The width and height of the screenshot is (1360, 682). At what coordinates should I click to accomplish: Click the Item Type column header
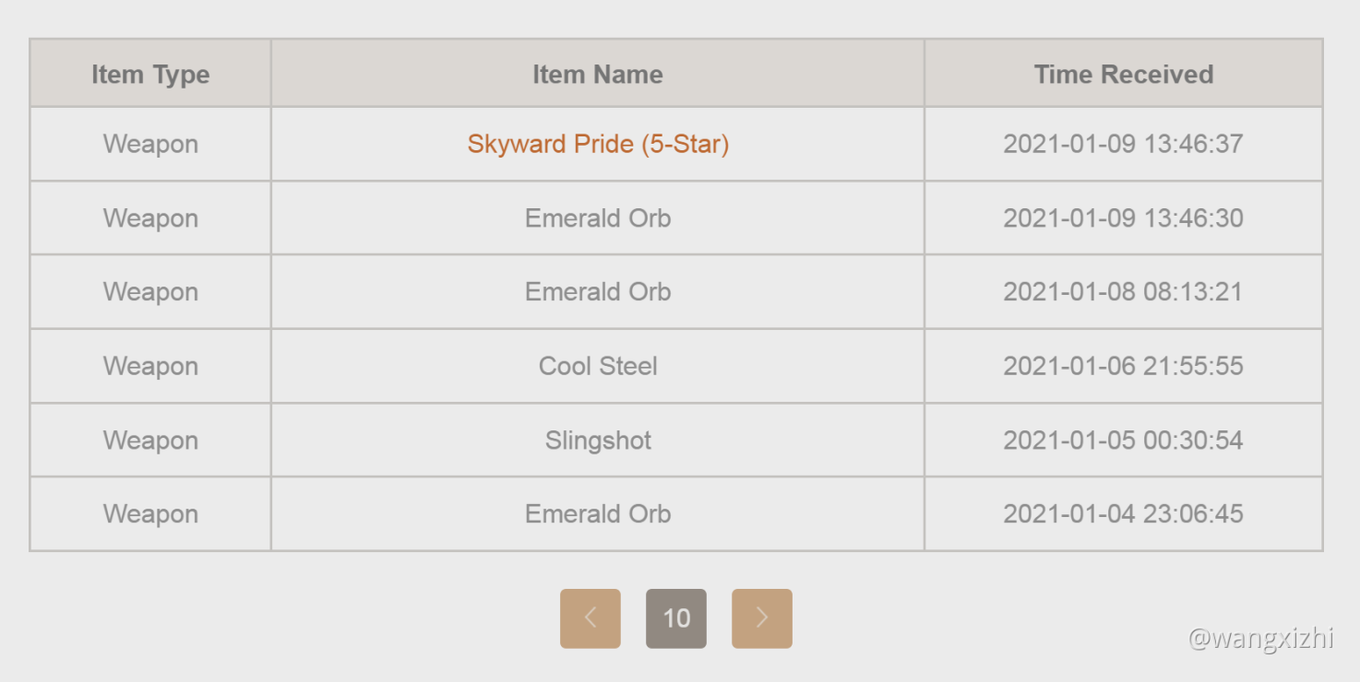coord(150,75)
